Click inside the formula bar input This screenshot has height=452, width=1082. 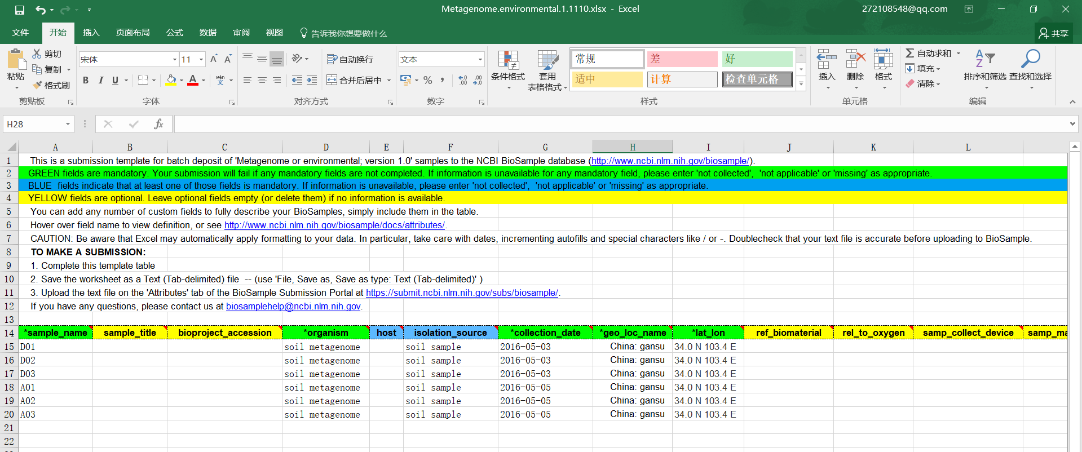point(620,124)
